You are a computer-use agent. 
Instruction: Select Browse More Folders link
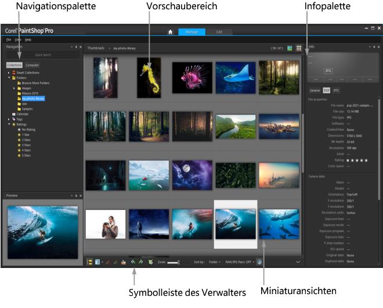coord(35,83)
